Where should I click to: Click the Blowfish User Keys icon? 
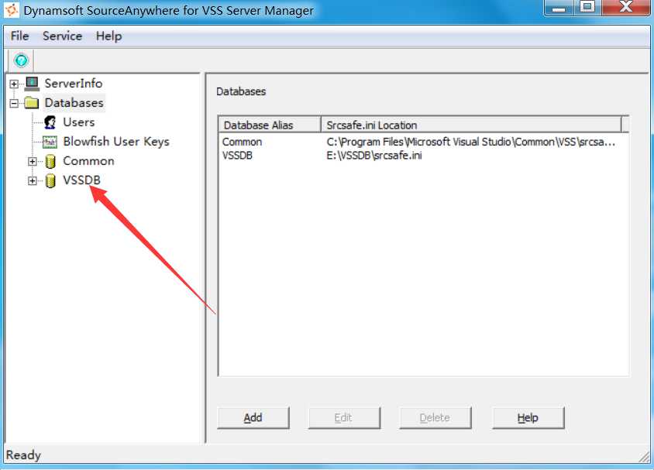pyautogui.click(x=50, y=142)
